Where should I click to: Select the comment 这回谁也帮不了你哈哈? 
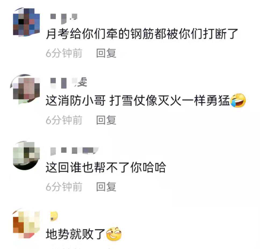pos(106,167)
